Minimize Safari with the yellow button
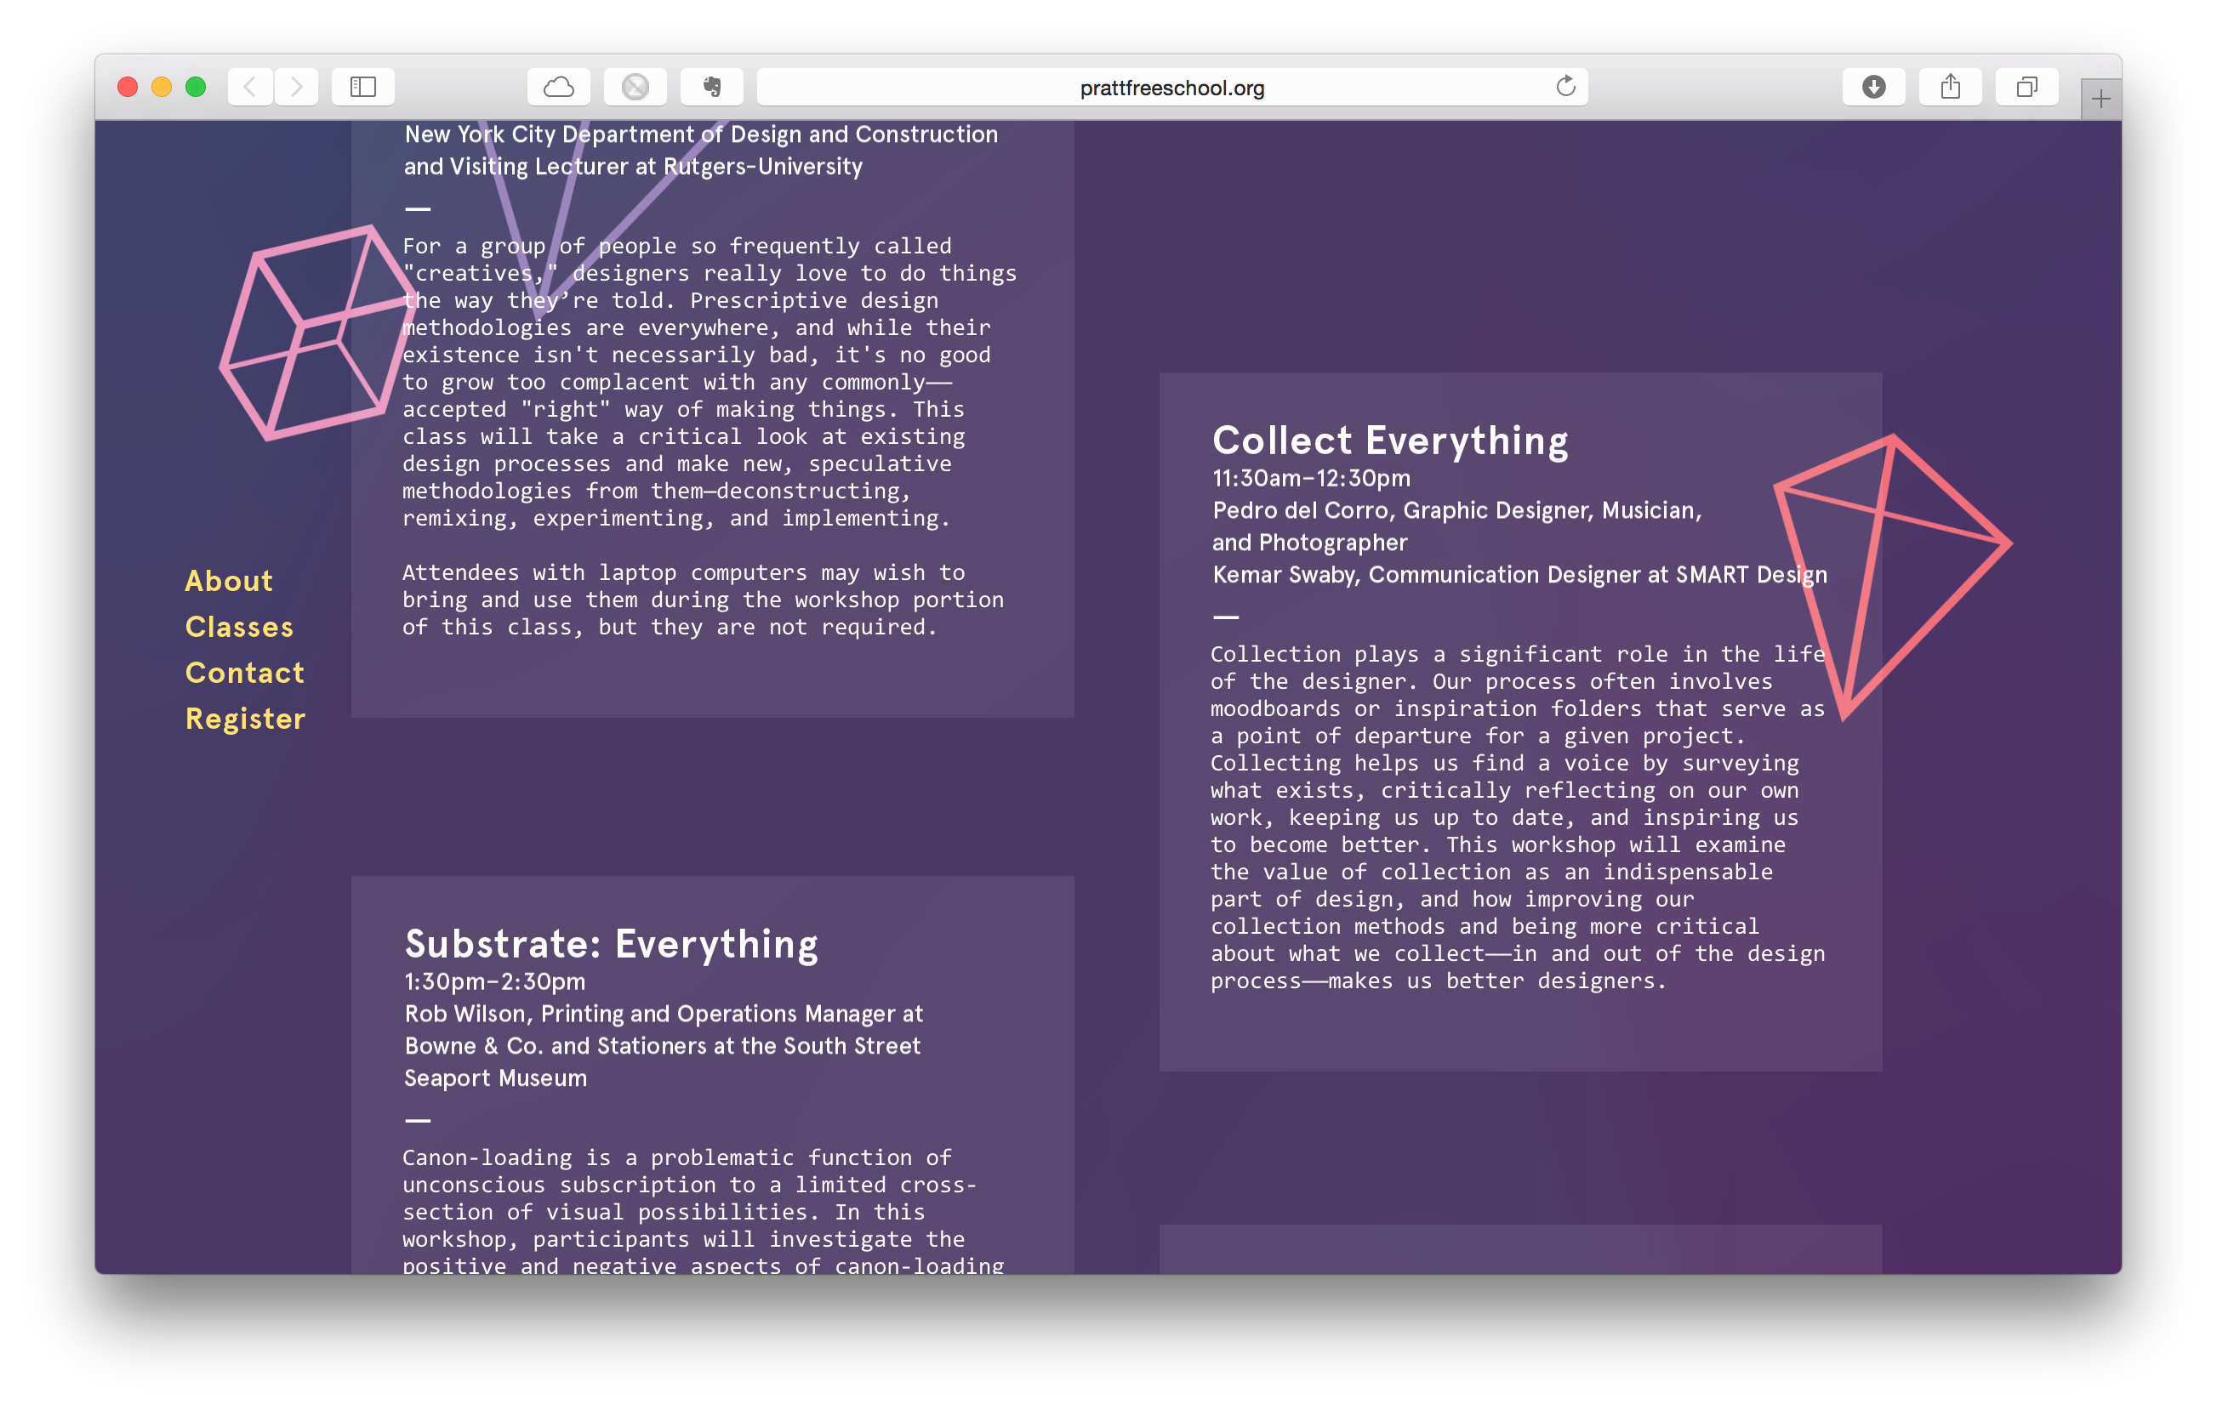 pyautogui.click(x=161, y=88)
